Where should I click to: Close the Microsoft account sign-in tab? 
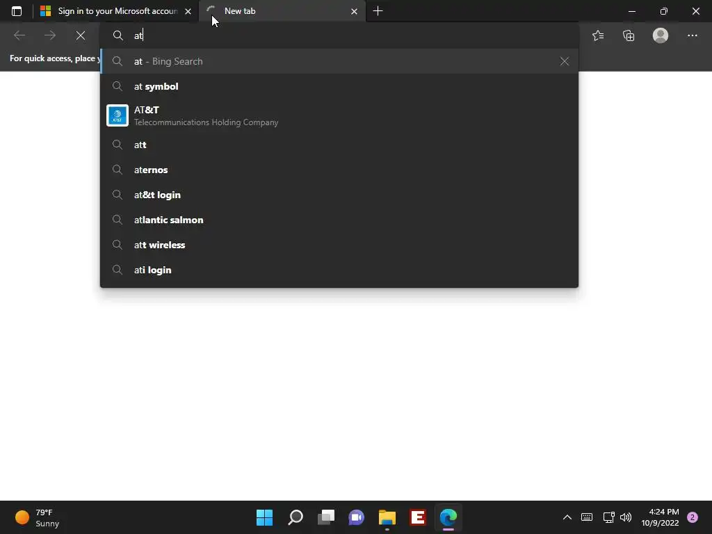coord(188,11)
